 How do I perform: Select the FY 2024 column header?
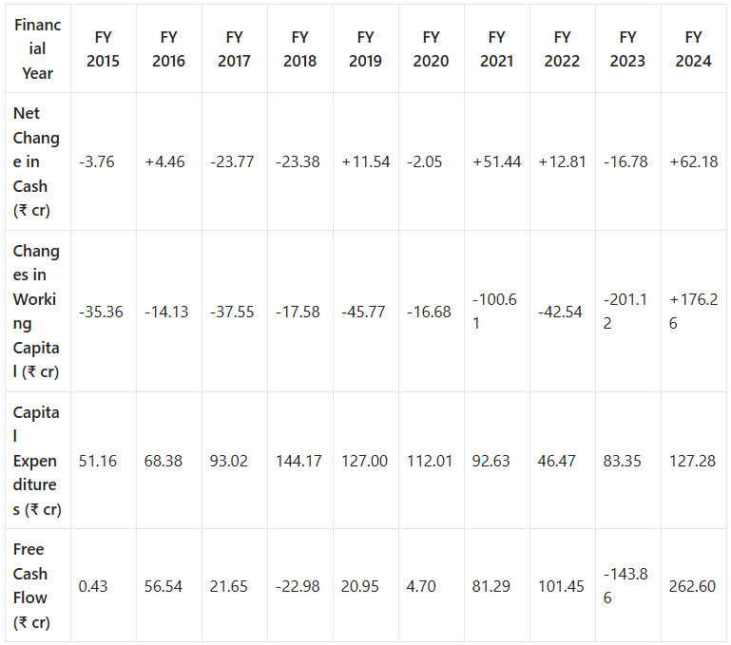(693, 49)
